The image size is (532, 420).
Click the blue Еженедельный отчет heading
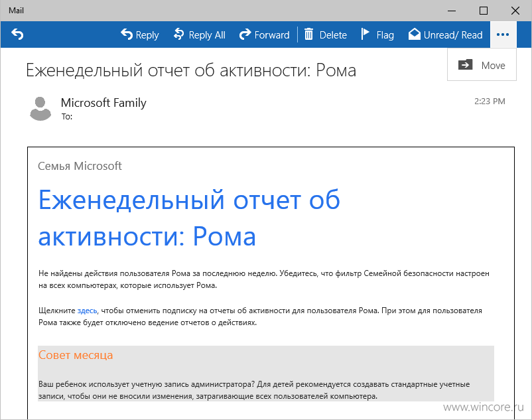click(189, 218)
